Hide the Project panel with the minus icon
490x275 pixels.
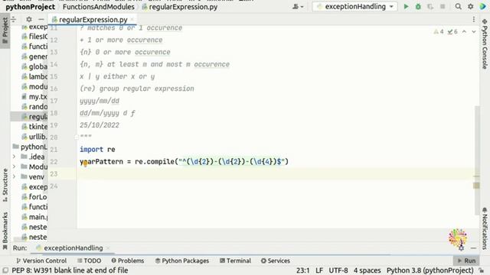tap(41, 19)
